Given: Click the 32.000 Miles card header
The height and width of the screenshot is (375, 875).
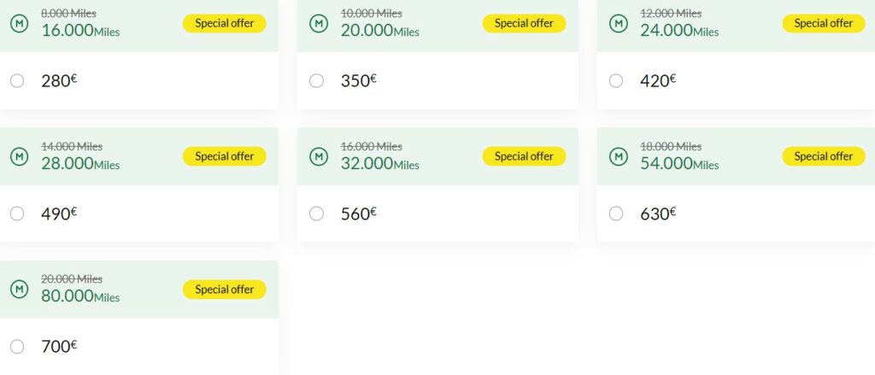Looking at the screenshot, I should pos(437,156).
